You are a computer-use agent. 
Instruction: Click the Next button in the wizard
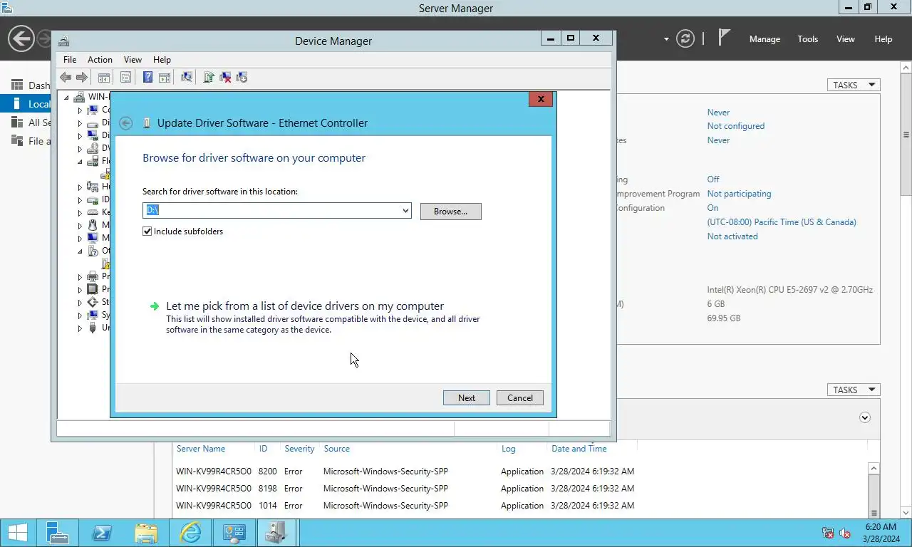(467, 398)
